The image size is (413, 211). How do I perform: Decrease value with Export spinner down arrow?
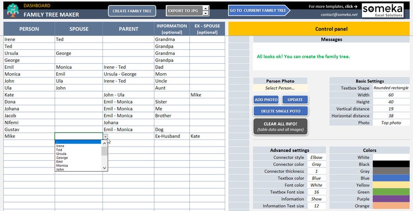pyautogui.click(x=206, y=13)
